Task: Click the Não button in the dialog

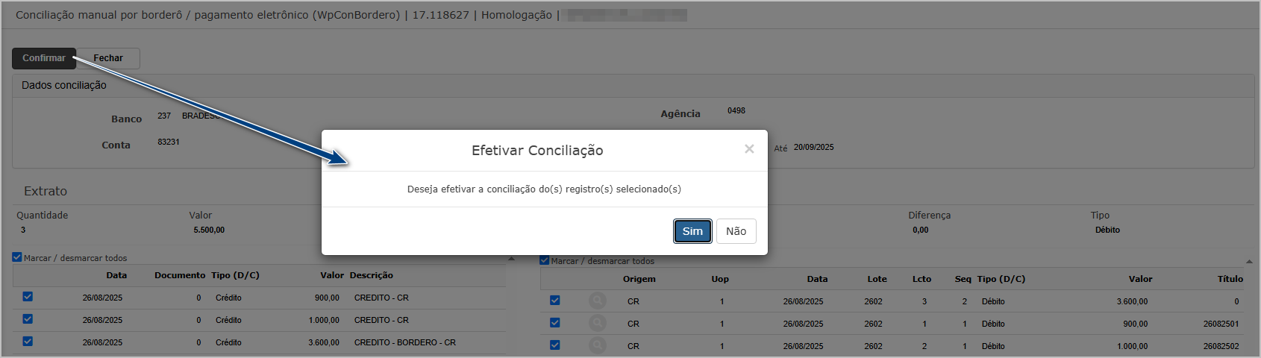Action: [736, 231]
